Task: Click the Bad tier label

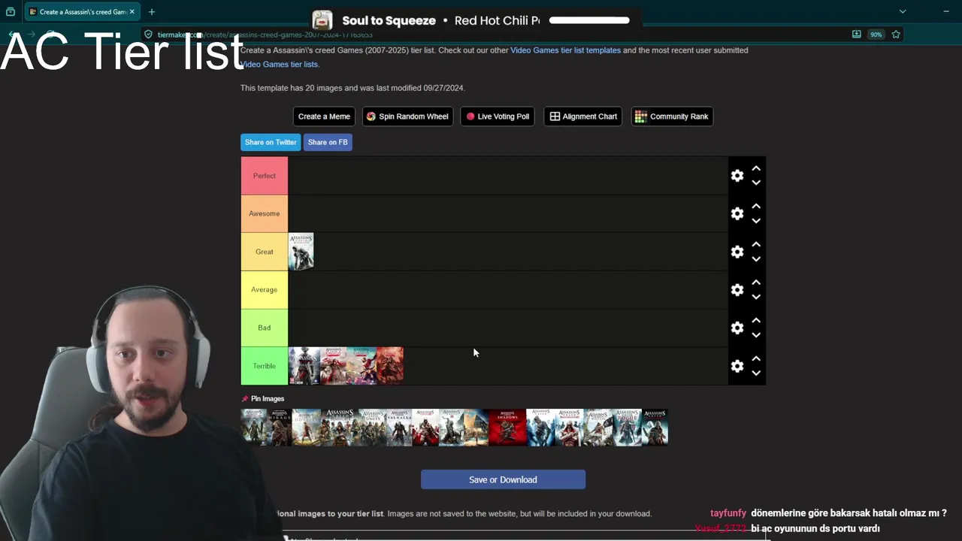Action: (x=265, y=328)
